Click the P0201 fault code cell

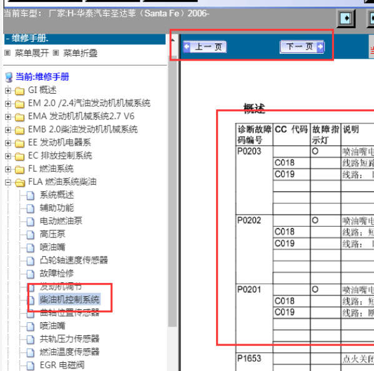pos(254,318)
